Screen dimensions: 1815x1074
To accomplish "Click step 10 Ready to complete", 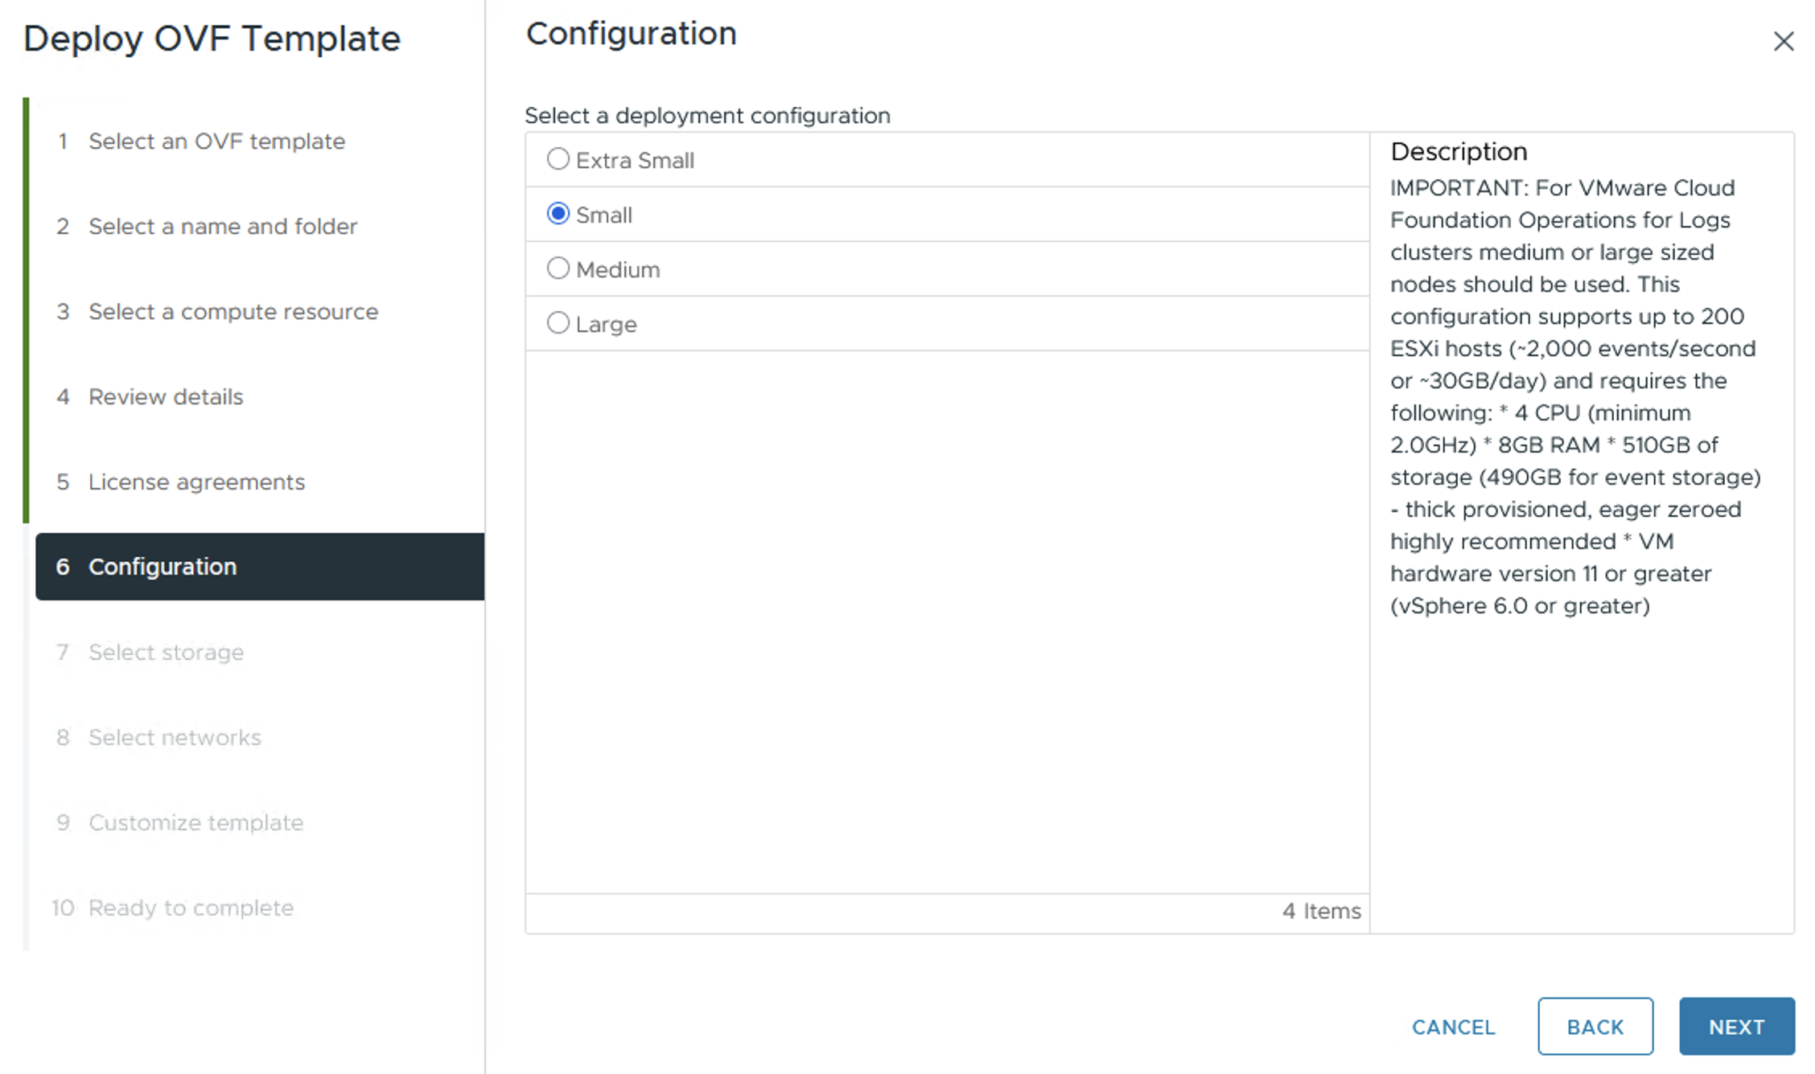I will point(191,908).
